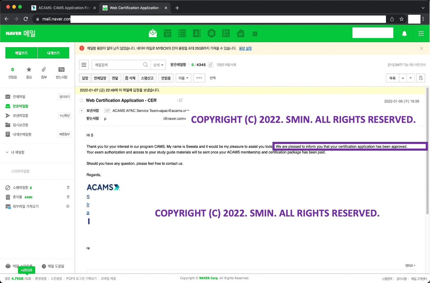Click the 번역 translate button
Image resolution: width=430 pixels, height=283 pixels.
(213, 78)
